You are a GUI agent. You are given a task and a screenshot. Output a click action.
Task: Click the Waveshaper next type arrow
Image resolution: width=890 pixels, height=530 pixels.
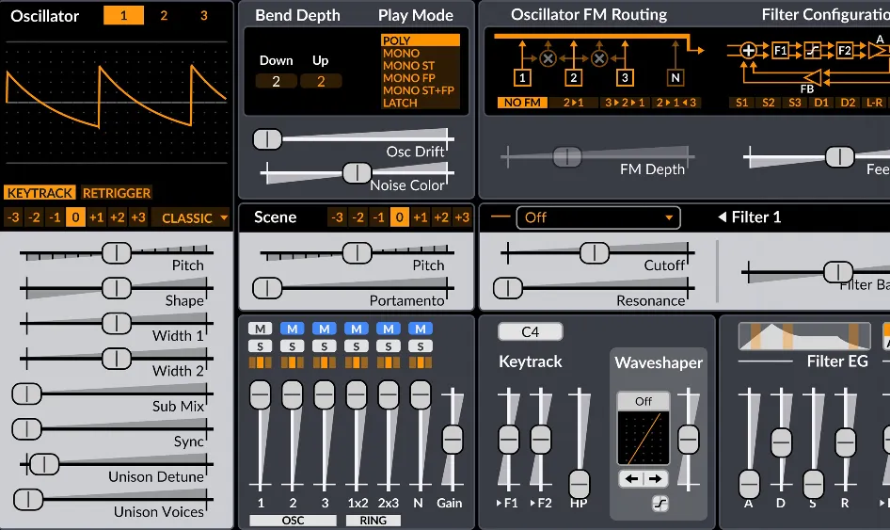coord(655,479)
